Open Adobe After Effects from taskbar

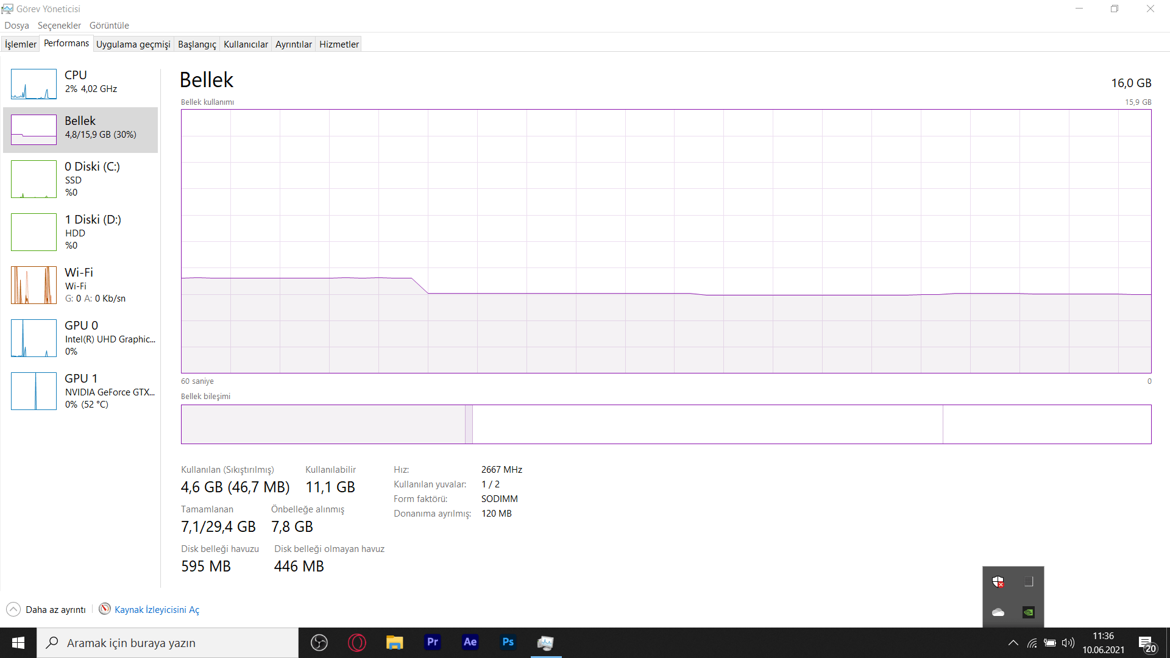(470, 643)
